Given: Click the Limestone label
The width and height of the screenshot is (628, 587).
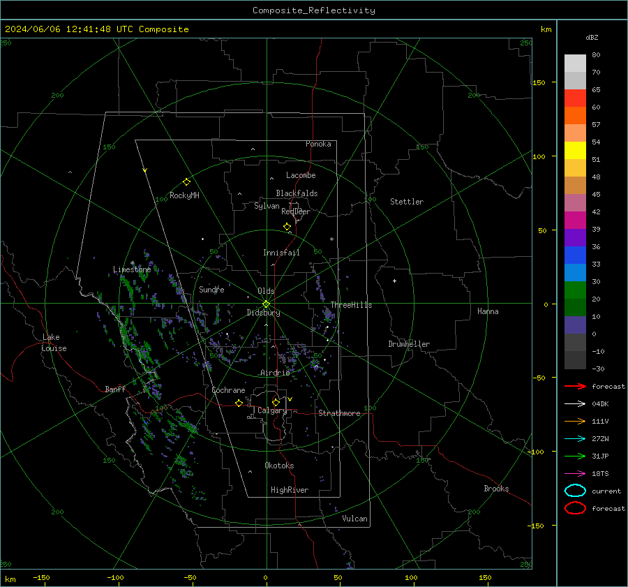Looking at the screenshot, I should tap(132, 269).
